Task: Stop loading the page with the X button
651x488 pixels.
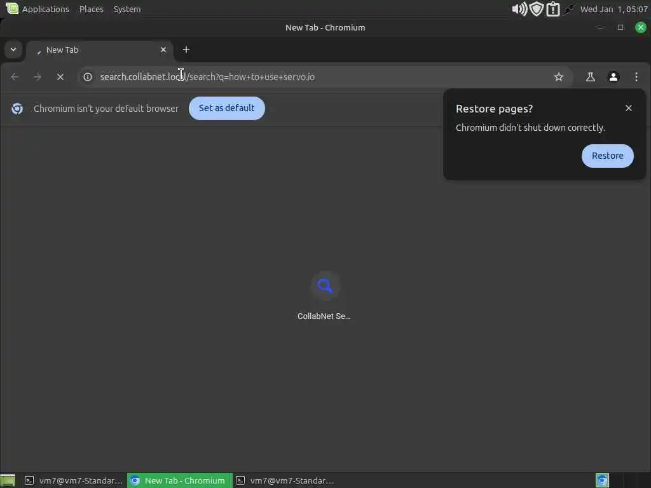Action: point(60,77)
